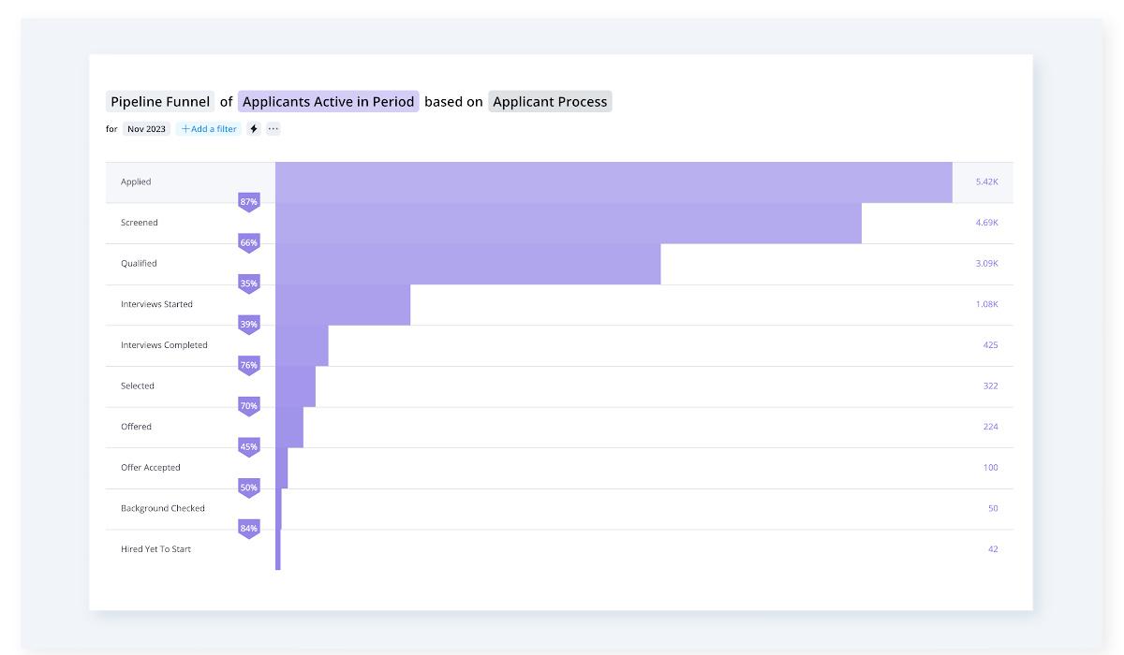The image size is (1124, 655).
Task: Open the Pipeline Funnel visual selector
Action: pyautogui.click(x=160, y=102)
